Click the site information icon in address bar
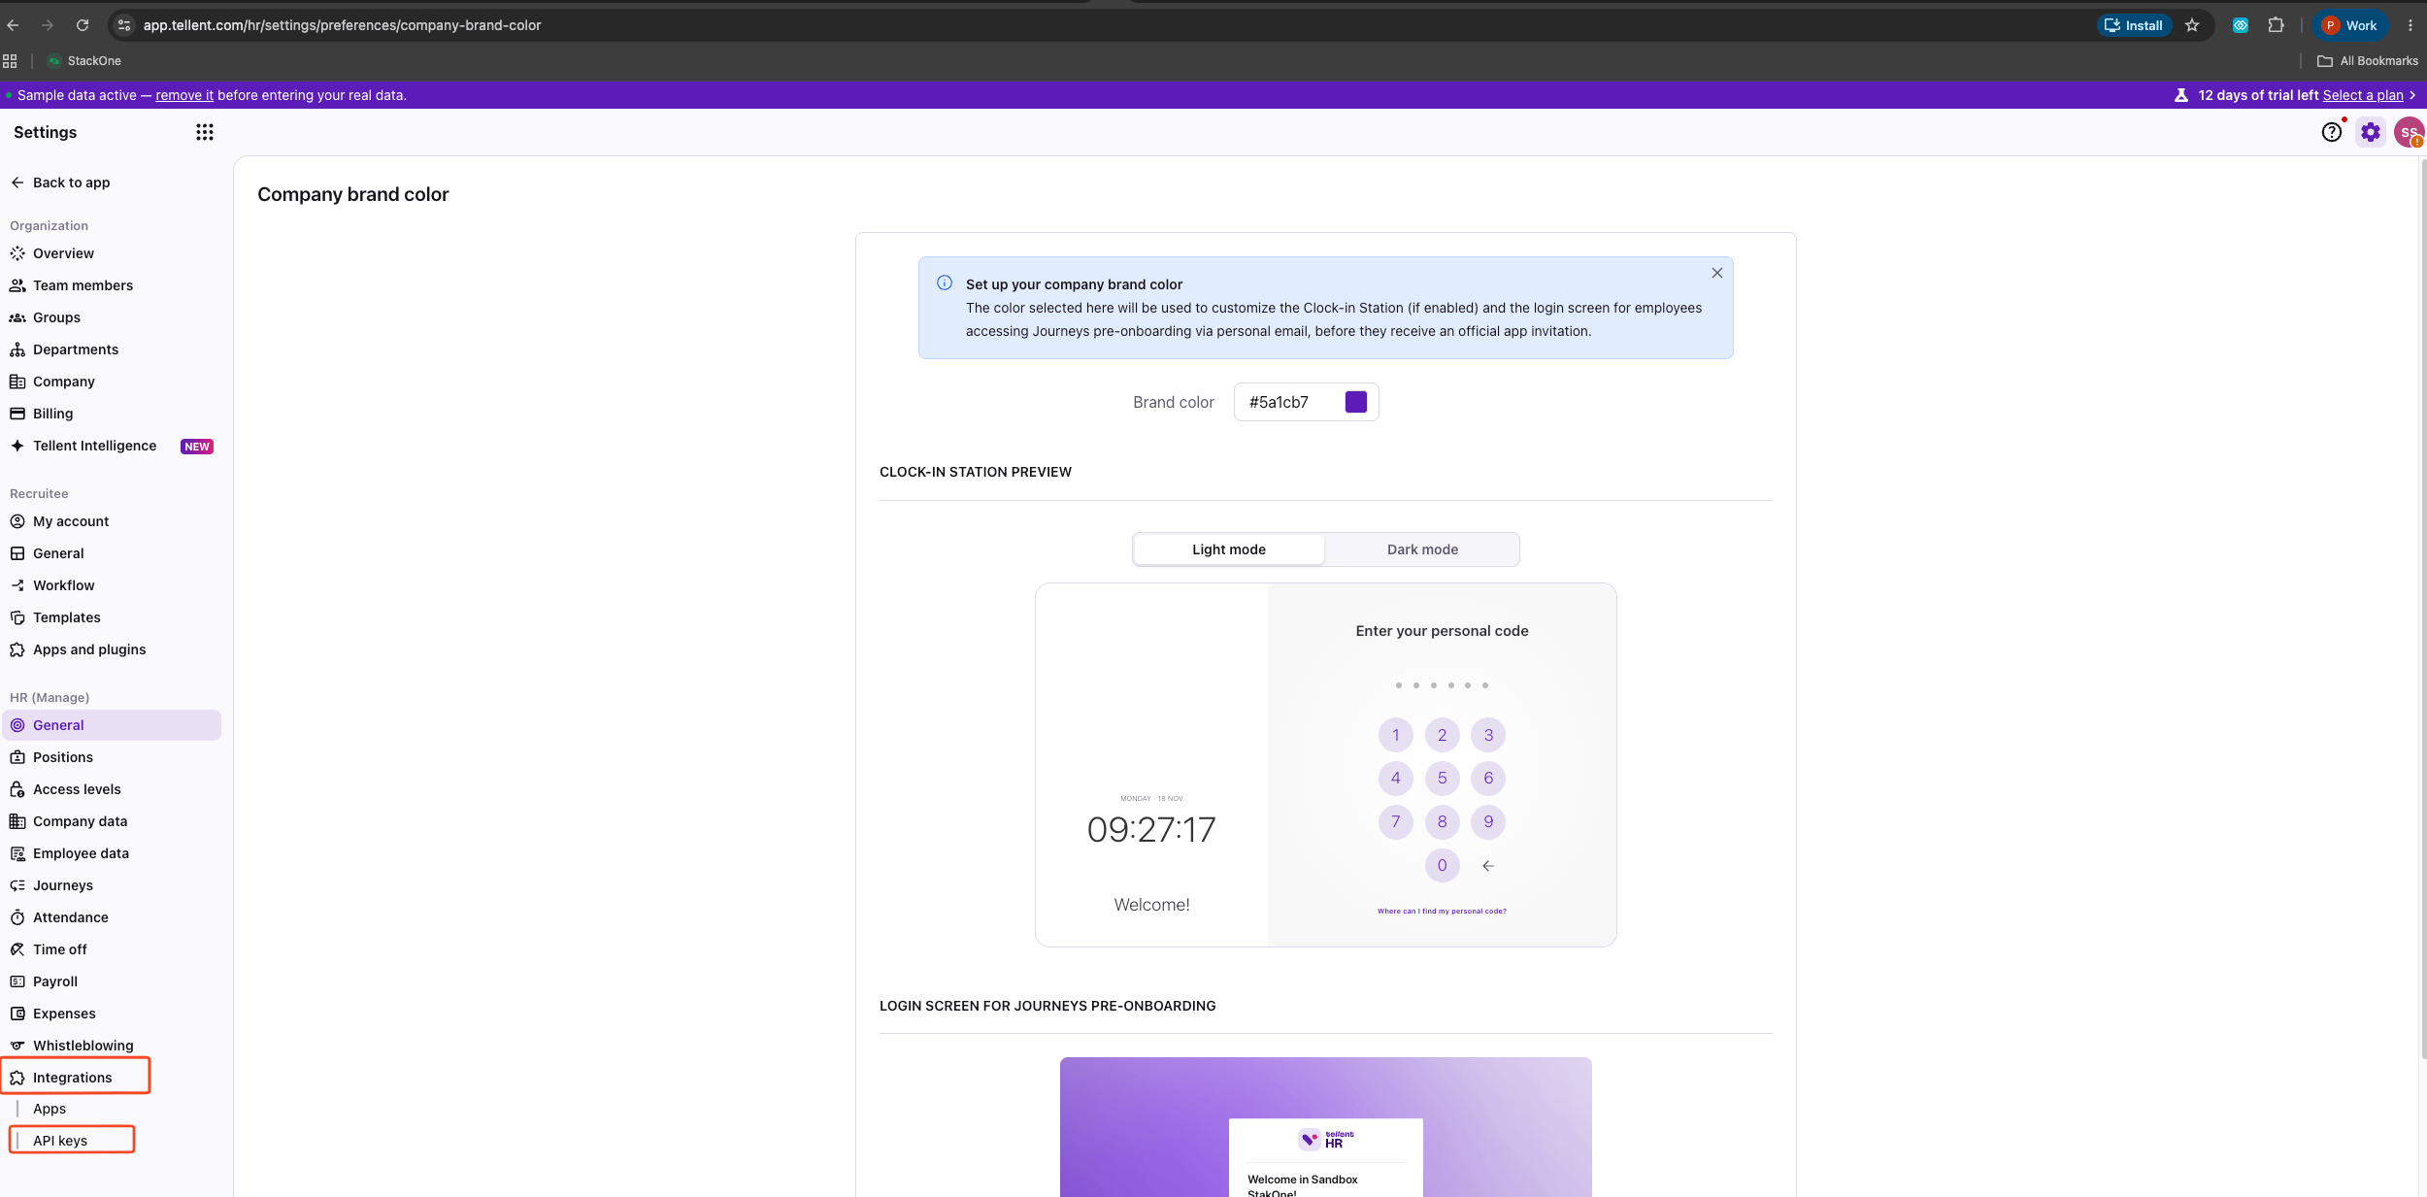The width and height of the screenshot is (2427, 1197). (124, 25)
